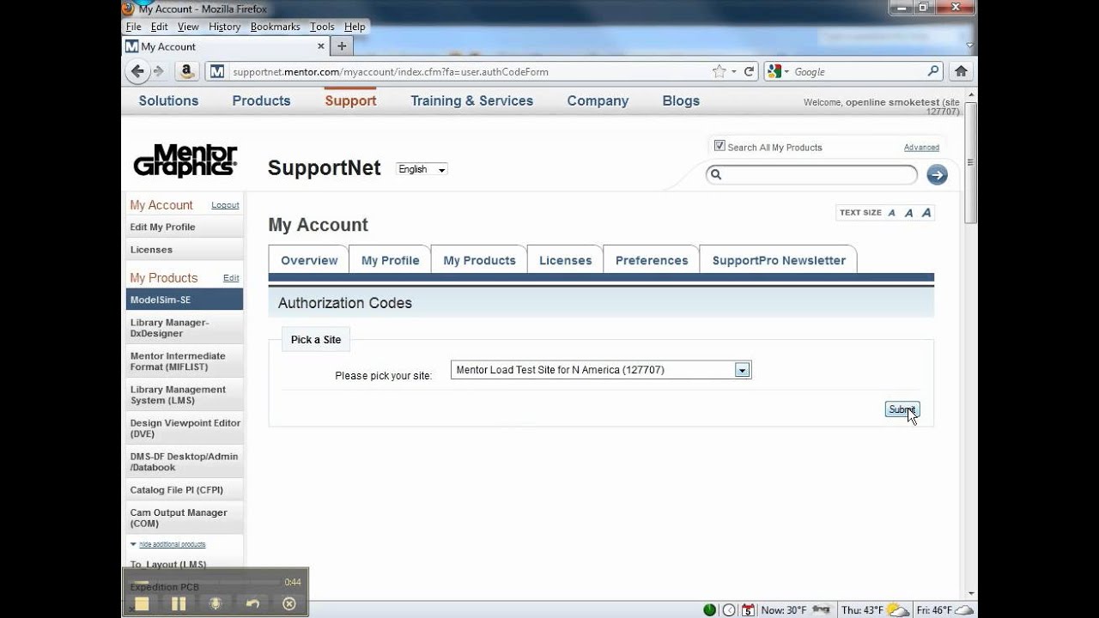Run search with the blue arrow button
Image resolution: width=1099 pixels, height=618 pixels.
point(937,175)
